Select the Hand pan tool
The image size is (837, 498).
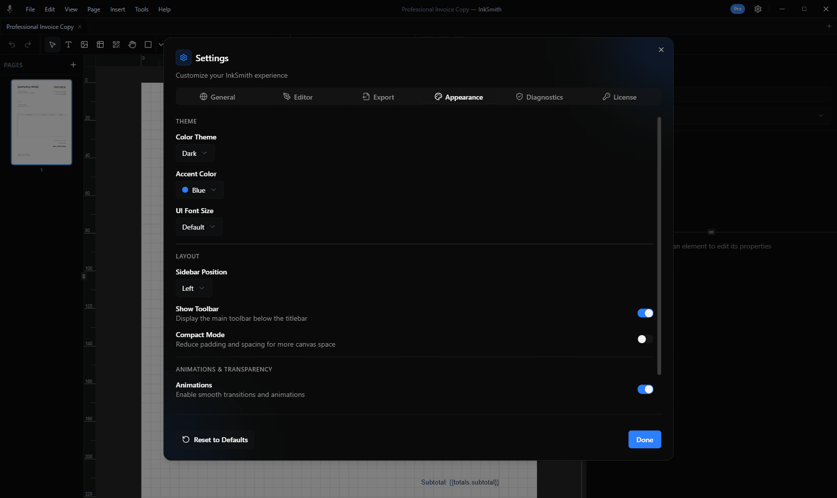132,45
